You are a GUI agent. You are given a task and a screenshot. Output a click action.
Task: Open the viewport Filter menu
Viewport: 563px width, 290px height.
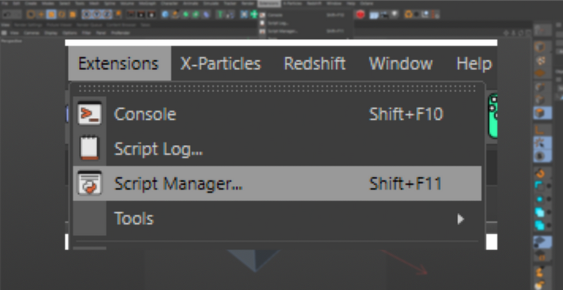point(86,33)
